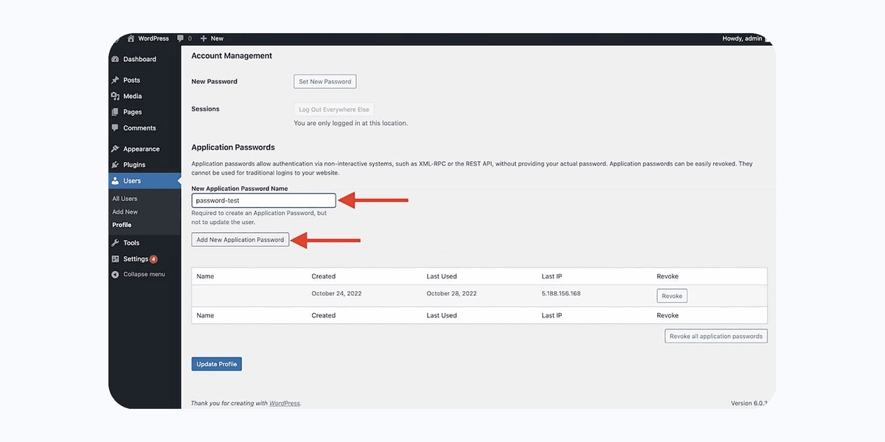Click the Posts pin icon in sidebar
Screen dimensions: 885x442
point(115,80)
